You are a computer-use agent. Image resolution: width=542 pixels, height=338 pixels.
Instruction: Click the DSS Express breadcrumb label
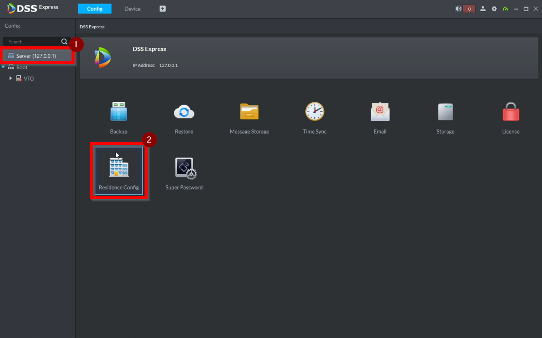coord(92,27)
